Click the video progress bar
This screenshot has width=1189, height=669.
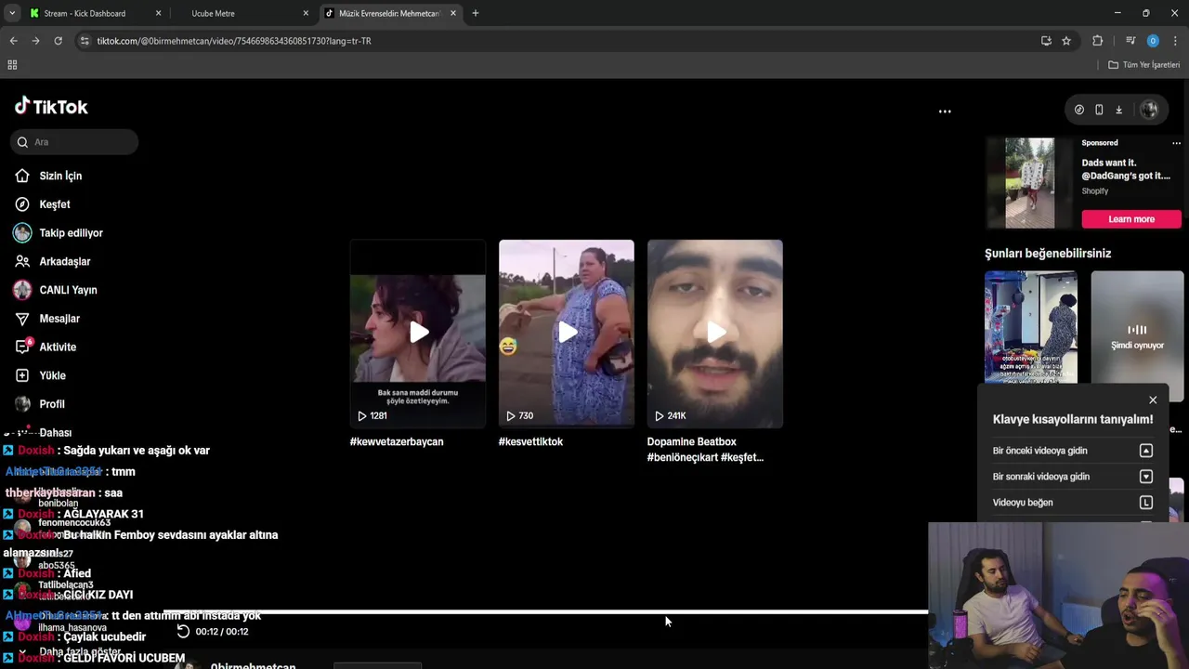point(546,612)
